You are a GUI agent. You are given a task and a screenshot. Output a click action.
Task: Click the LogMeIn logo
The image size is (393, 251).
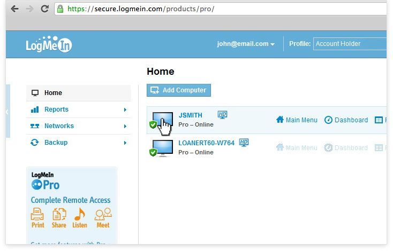pyautogui.click(x=49, y=45)
